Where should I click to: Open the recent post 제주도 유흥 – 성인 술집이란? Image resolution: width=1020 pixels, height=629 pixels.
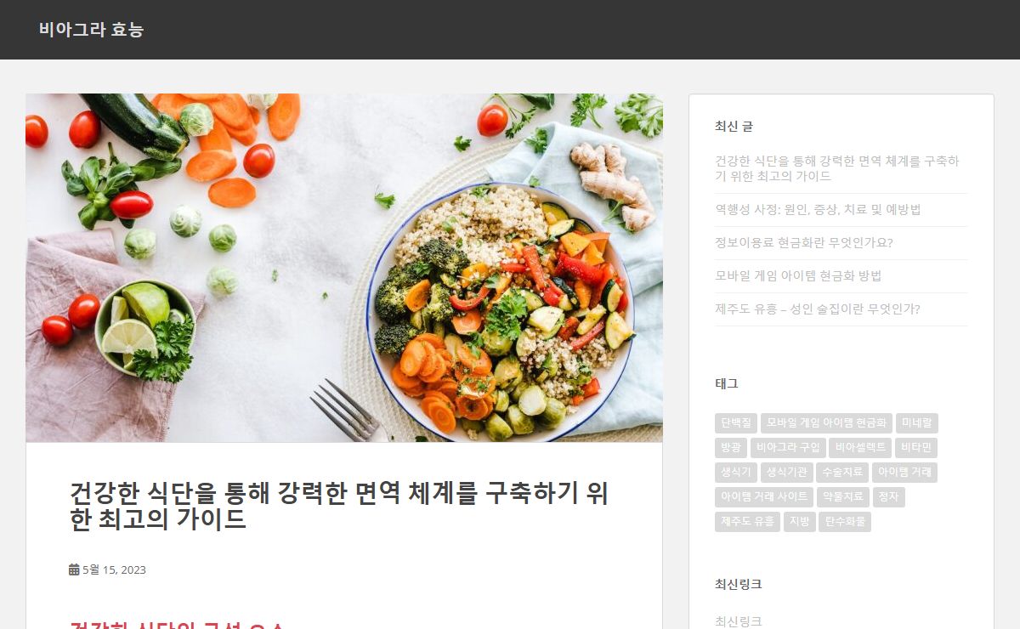[818, 309]
